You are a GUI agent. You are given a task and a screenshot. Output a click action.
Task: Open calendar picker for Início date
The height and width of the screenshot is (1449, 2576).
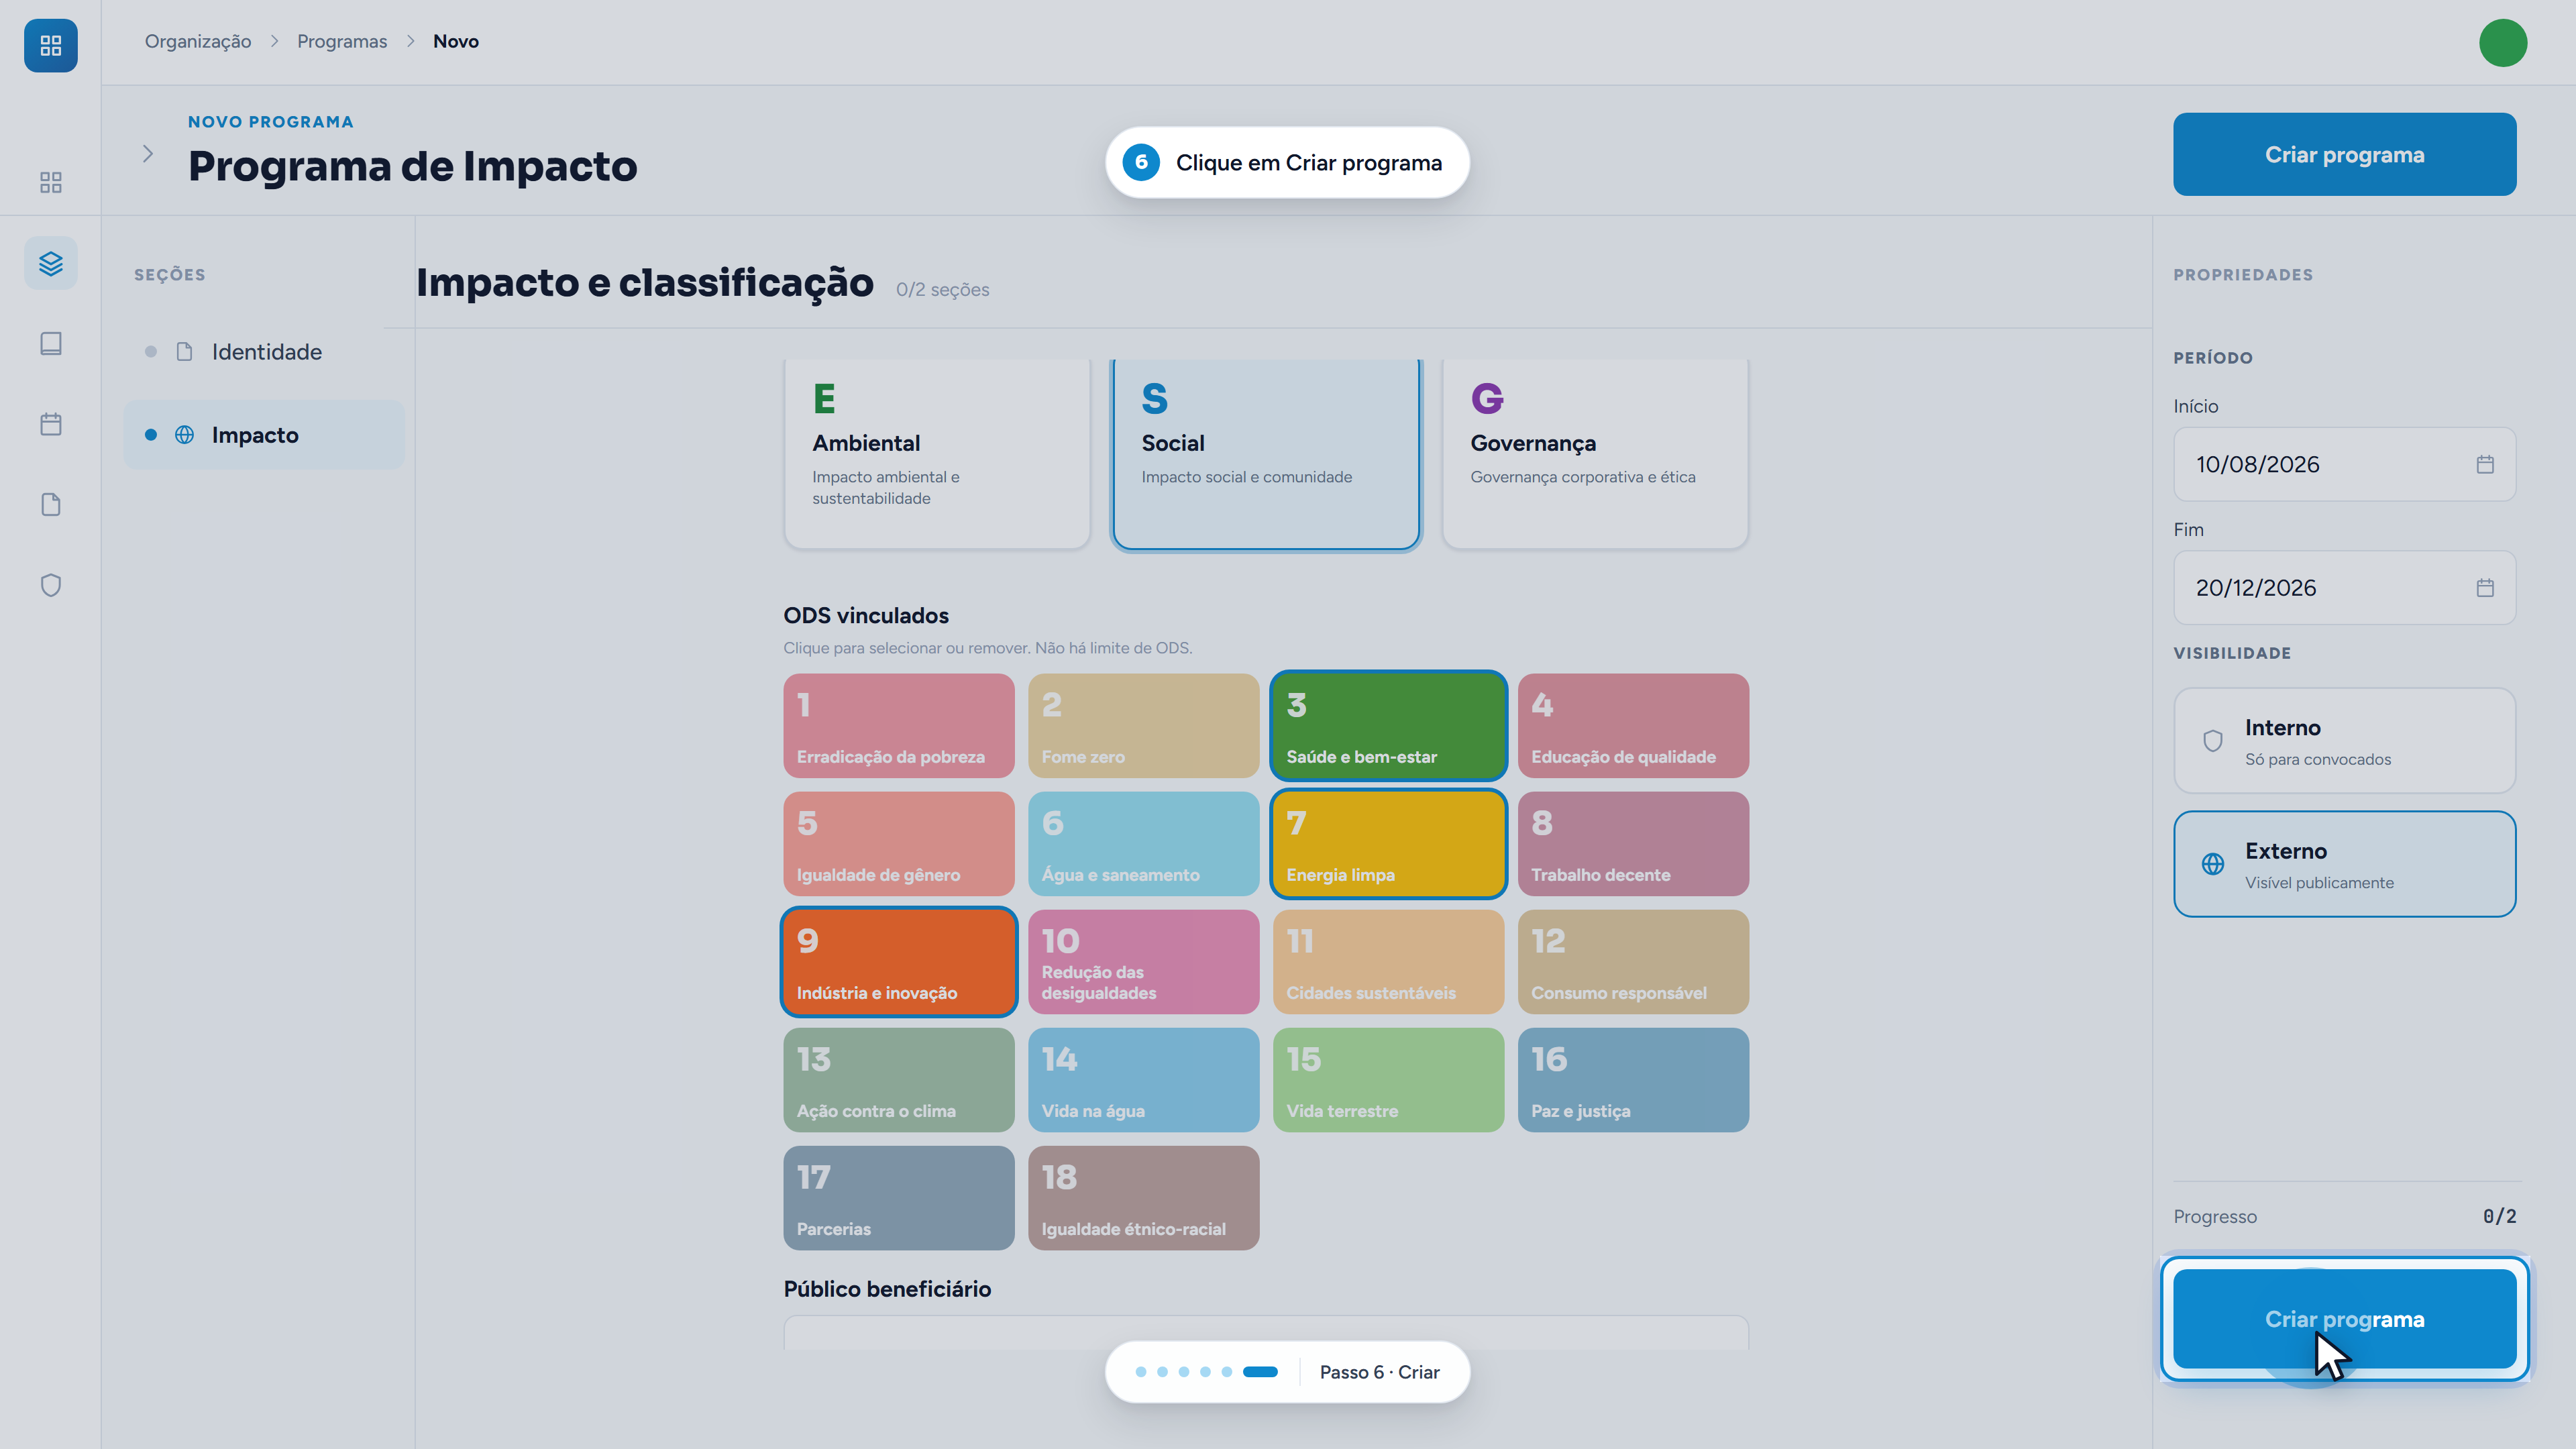click(2485, 464)
